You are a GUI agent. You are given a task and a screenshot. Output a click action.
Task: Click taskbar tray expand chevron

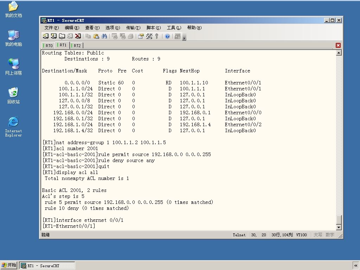coord(356,265)
